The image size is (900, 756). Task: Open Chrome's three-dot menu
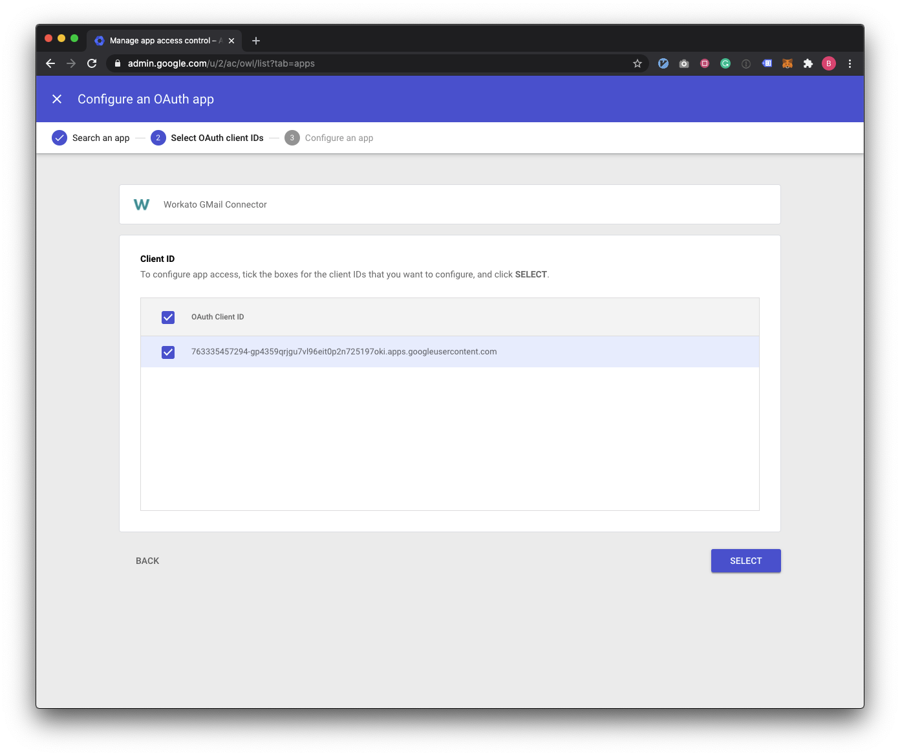(850, 63)
